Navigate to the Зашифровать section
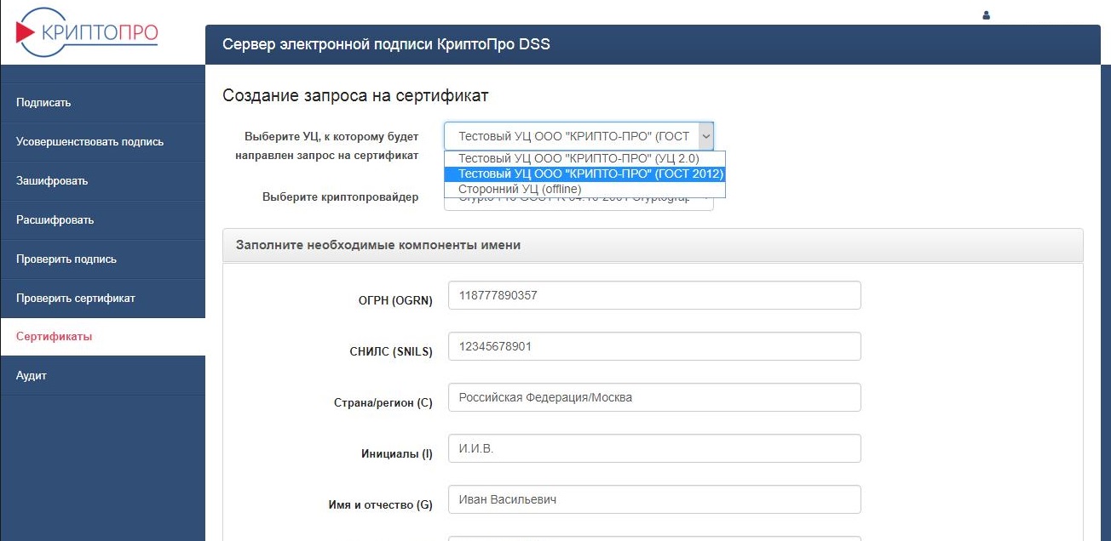This screenshot has width=1111, height=541. 52,181
